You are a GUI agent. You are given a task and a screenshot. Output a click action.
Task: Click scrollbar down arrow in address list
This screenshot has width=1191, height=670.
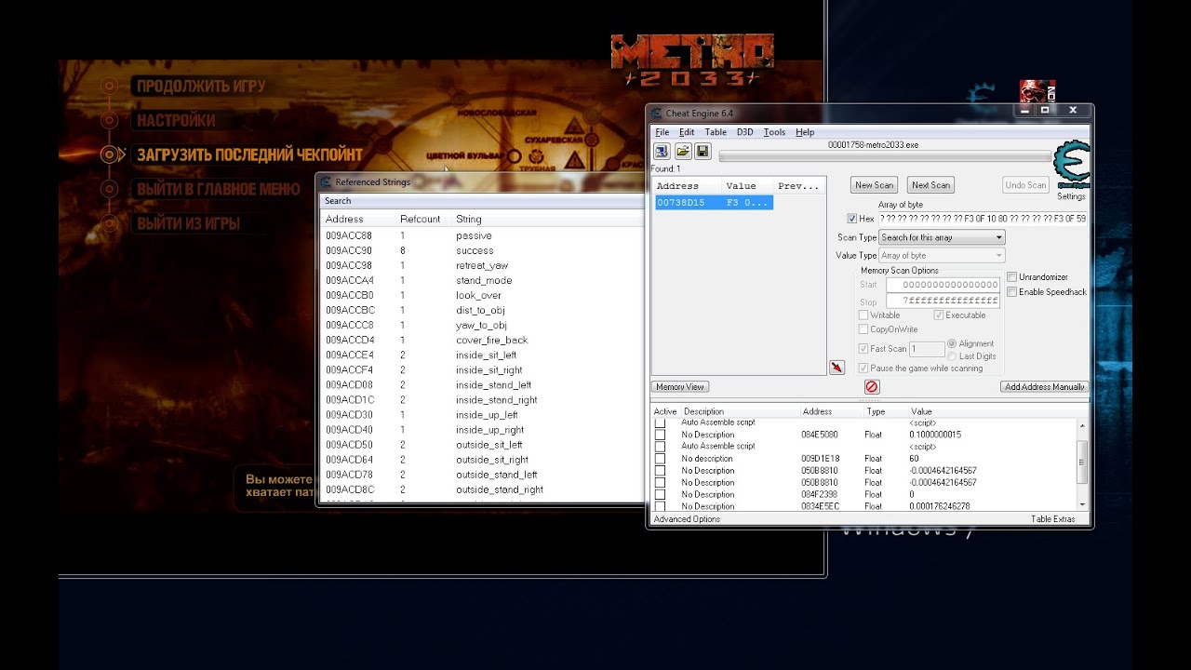tap(1081, 505)
